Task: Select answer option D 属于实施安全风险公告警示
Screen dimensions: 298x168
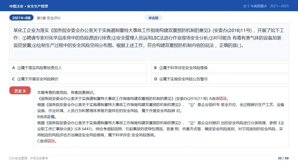Action: pos(220,79)
